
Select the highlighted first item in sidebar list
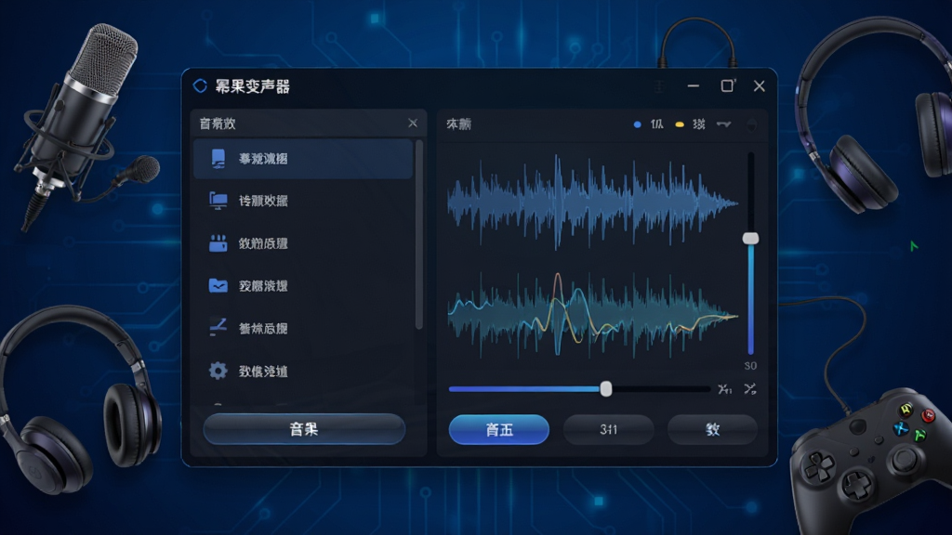(x=303, y=158)
